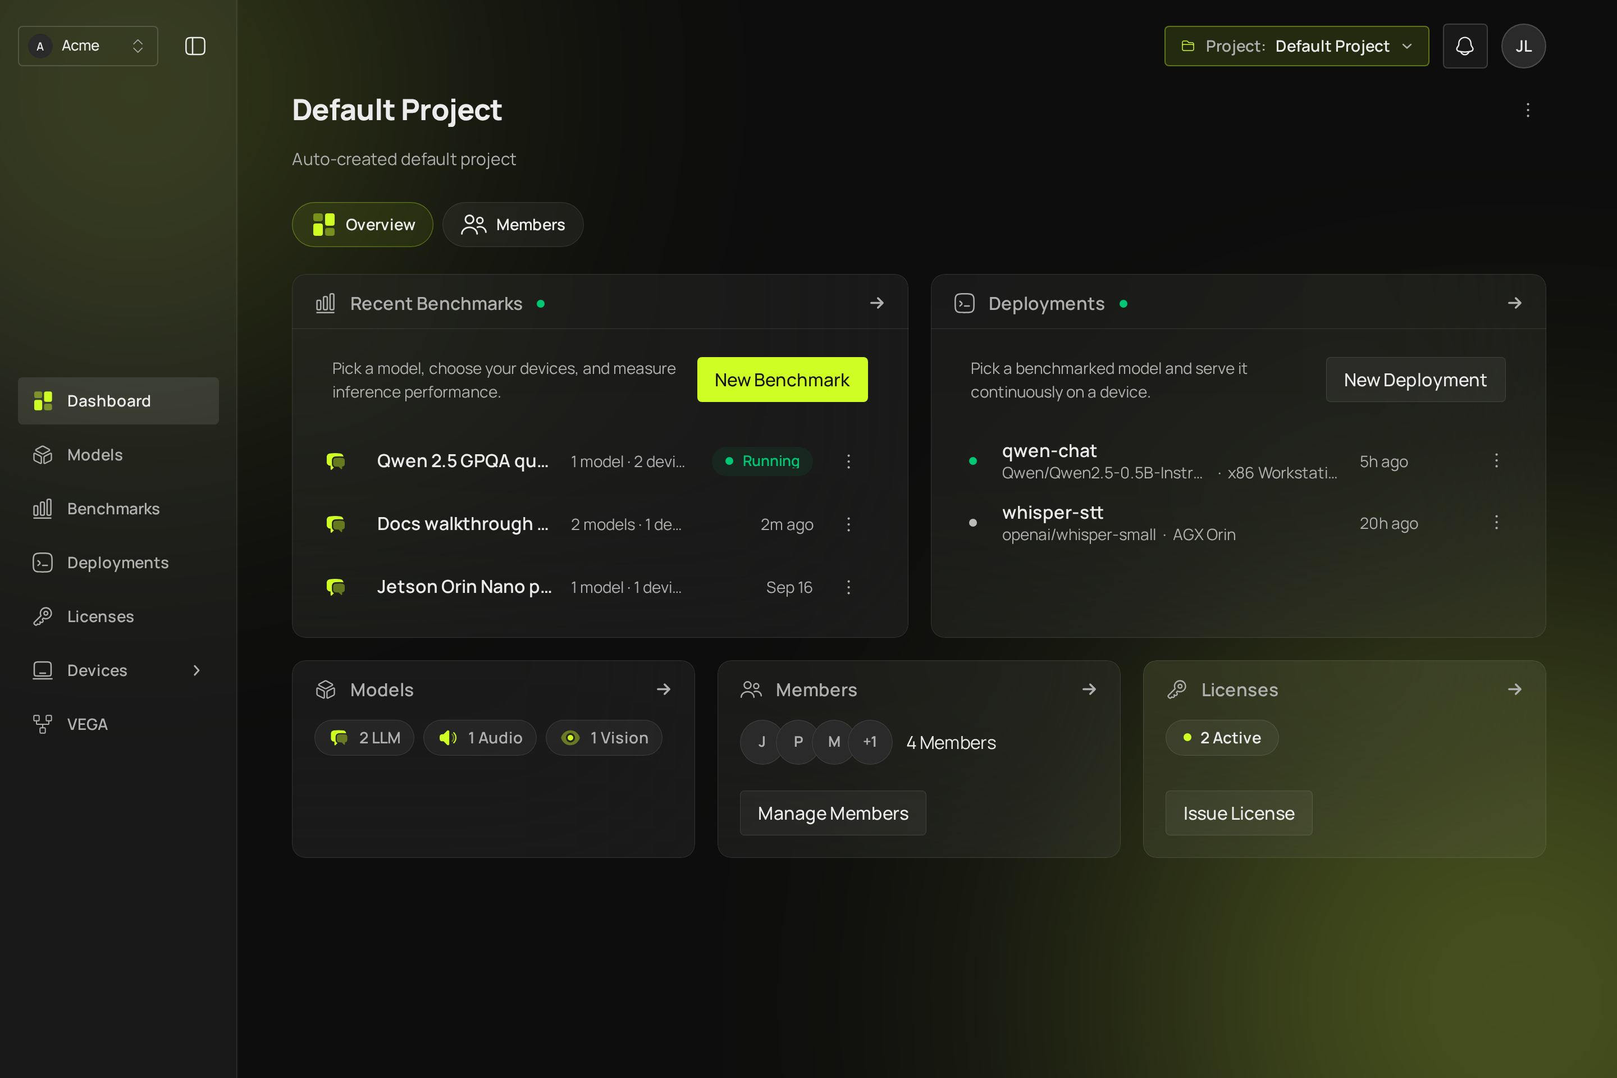This screenshot has width=1617, height=1078.
Task: Open options for qwen-chat deployment
Action: [x=1496, y=460]
